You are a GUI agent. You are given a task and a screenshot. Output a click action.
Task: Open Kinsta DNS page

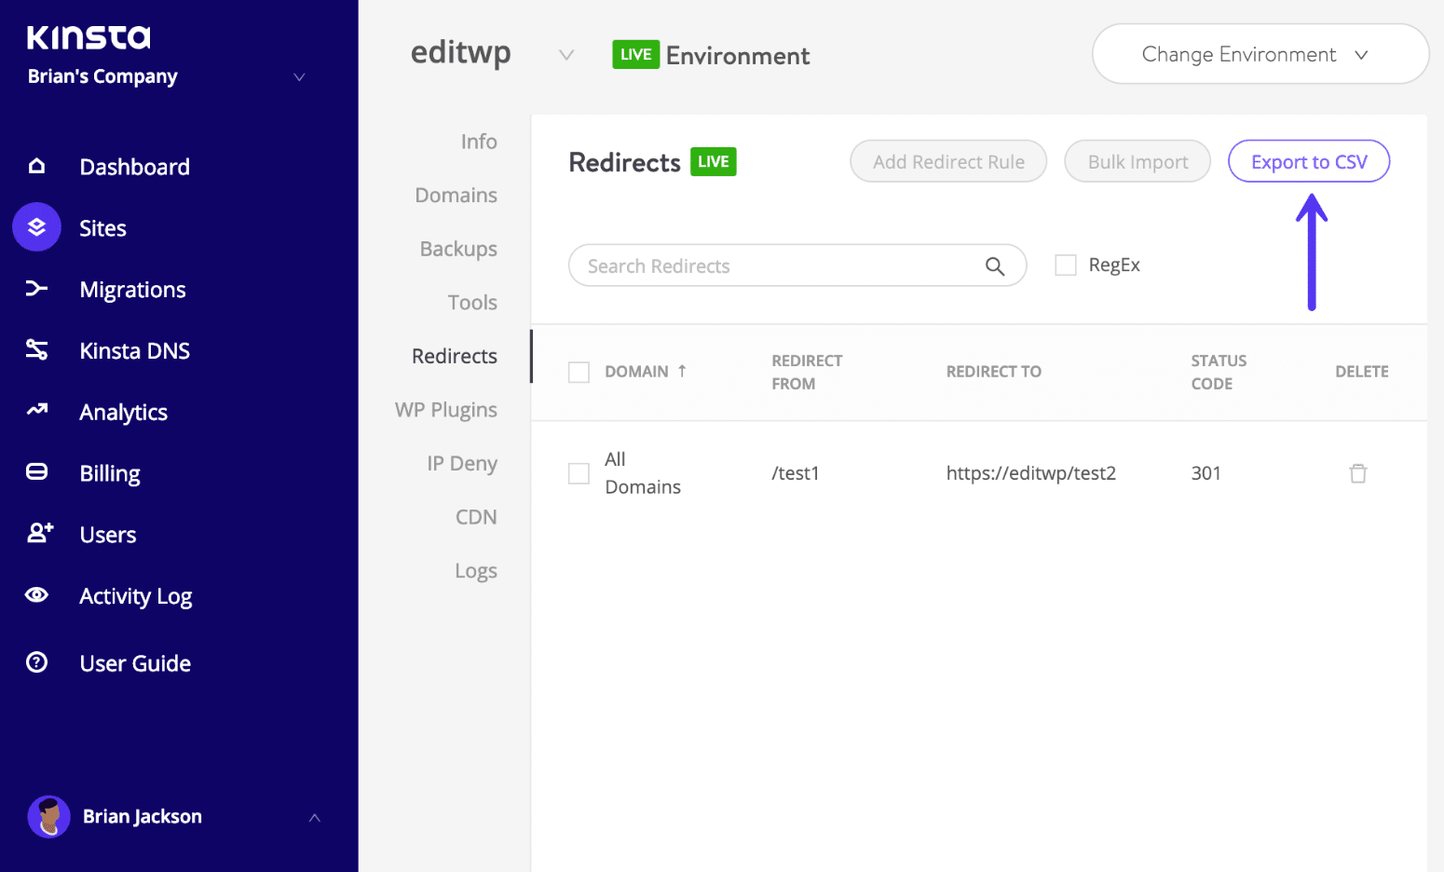[x=135, y=350]
